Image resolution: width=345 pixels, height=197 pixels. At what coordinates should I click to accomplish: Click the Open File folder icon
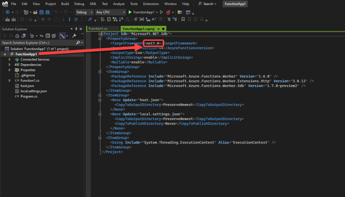click(35, 12)
